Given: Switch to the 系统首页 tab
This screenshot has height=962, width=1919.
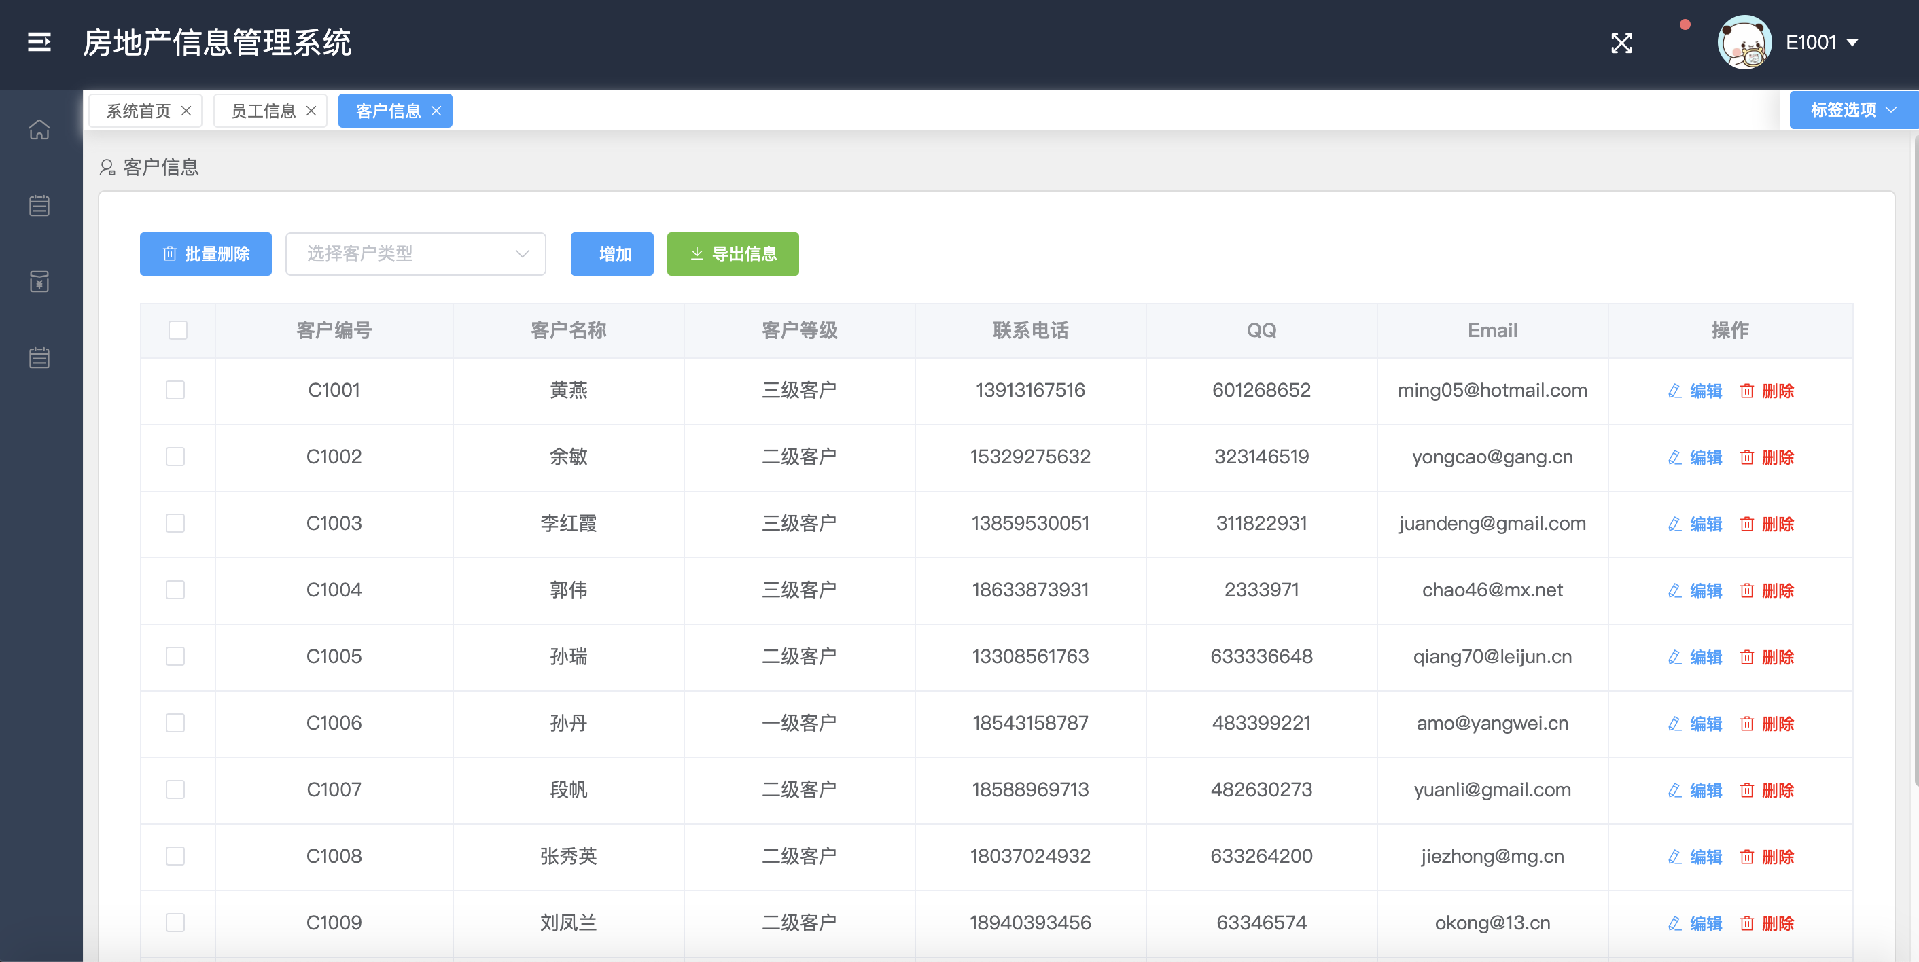Looking at the screenshot, I should pos(138,111).
